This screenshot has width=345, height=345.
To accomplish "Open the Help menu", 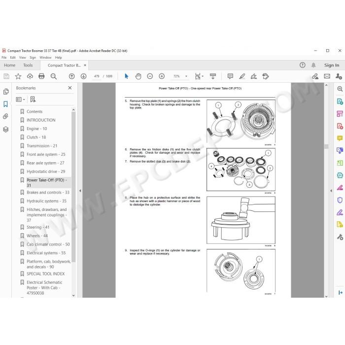I will 58,58.
